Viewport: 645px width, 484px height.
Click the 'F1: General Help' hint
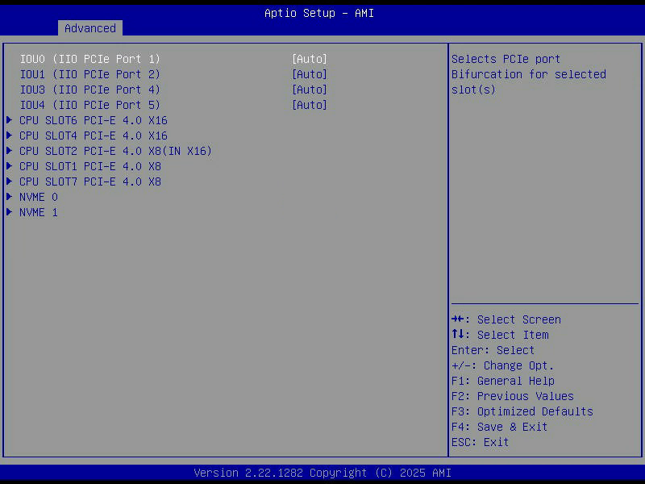[x=502, y=381]
